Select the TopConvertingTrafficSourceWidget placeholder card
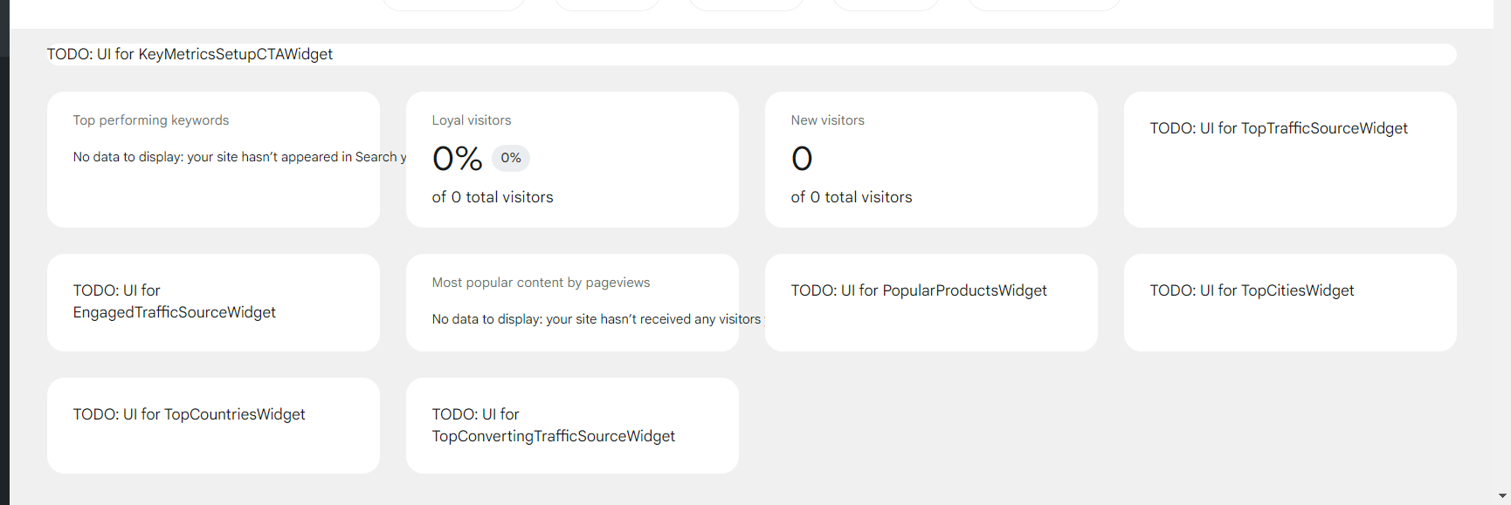 coord(572,425)
